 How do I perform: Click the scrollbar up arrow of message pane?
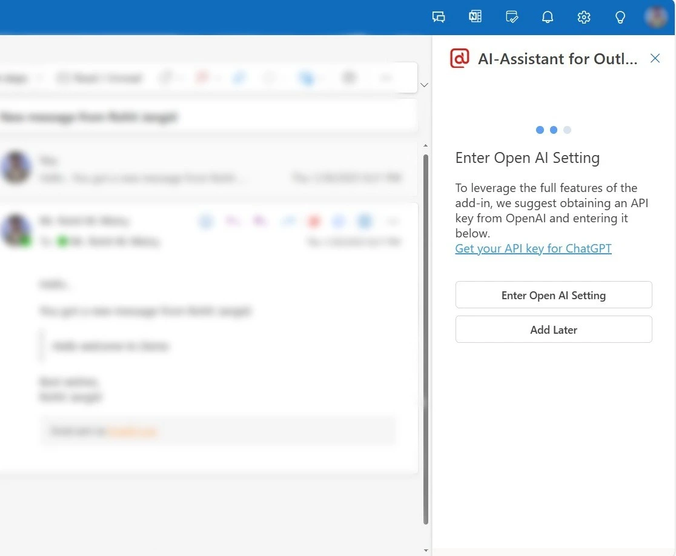point(425,146)
